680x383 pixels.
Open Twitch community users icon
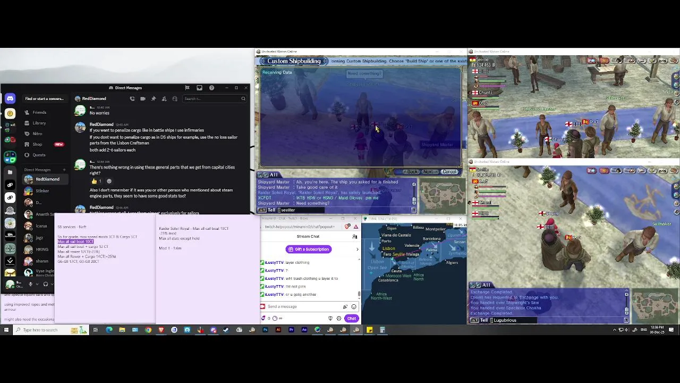355,236
